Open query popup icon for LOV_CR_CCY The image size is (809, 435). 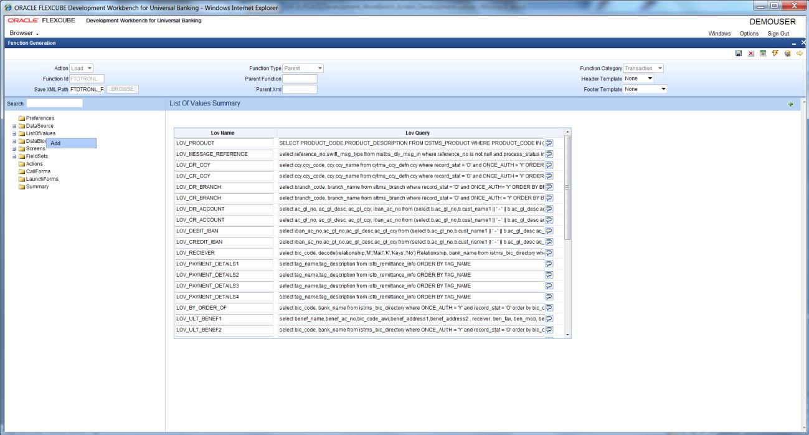[549, 176]
